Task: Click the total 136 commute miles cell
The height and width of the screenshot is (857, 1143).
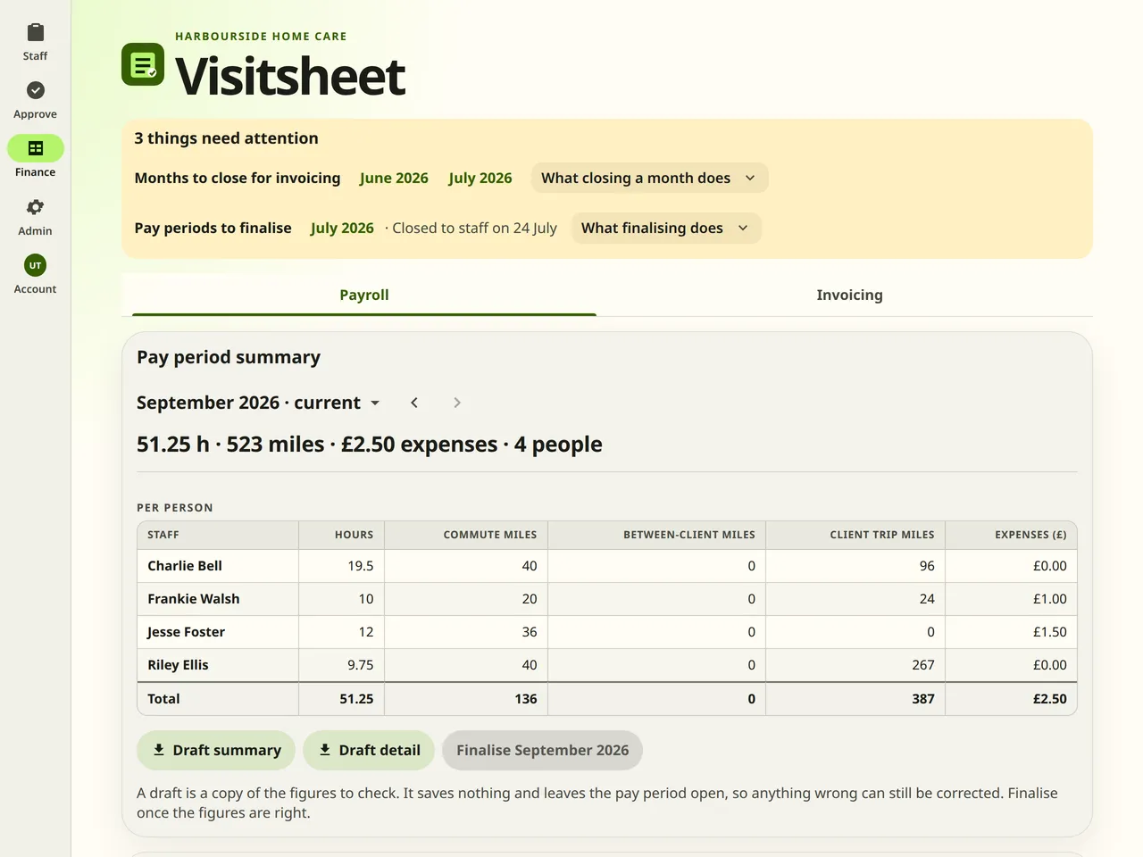Action: (466, 699)
